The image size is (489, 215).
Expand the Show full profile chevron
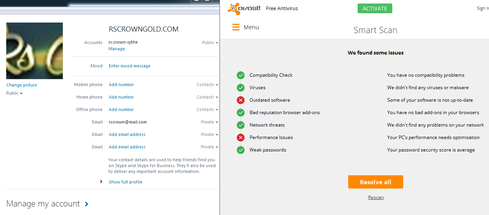101,182
